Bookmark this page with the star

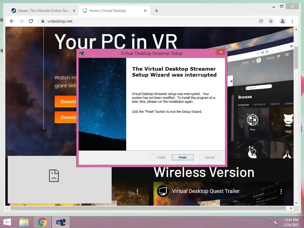pyautogui.click(x=271, y=21)
